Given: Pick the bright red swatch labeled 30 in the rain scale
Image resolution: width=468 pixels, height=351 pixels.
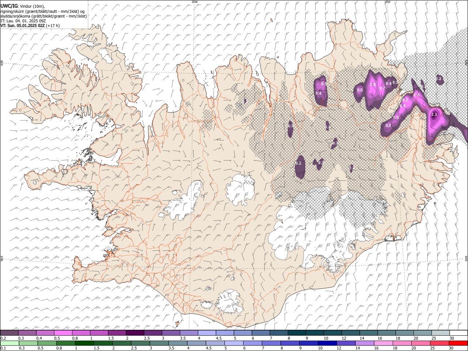Looking at the screenshot, I should (x=458, y=343).
